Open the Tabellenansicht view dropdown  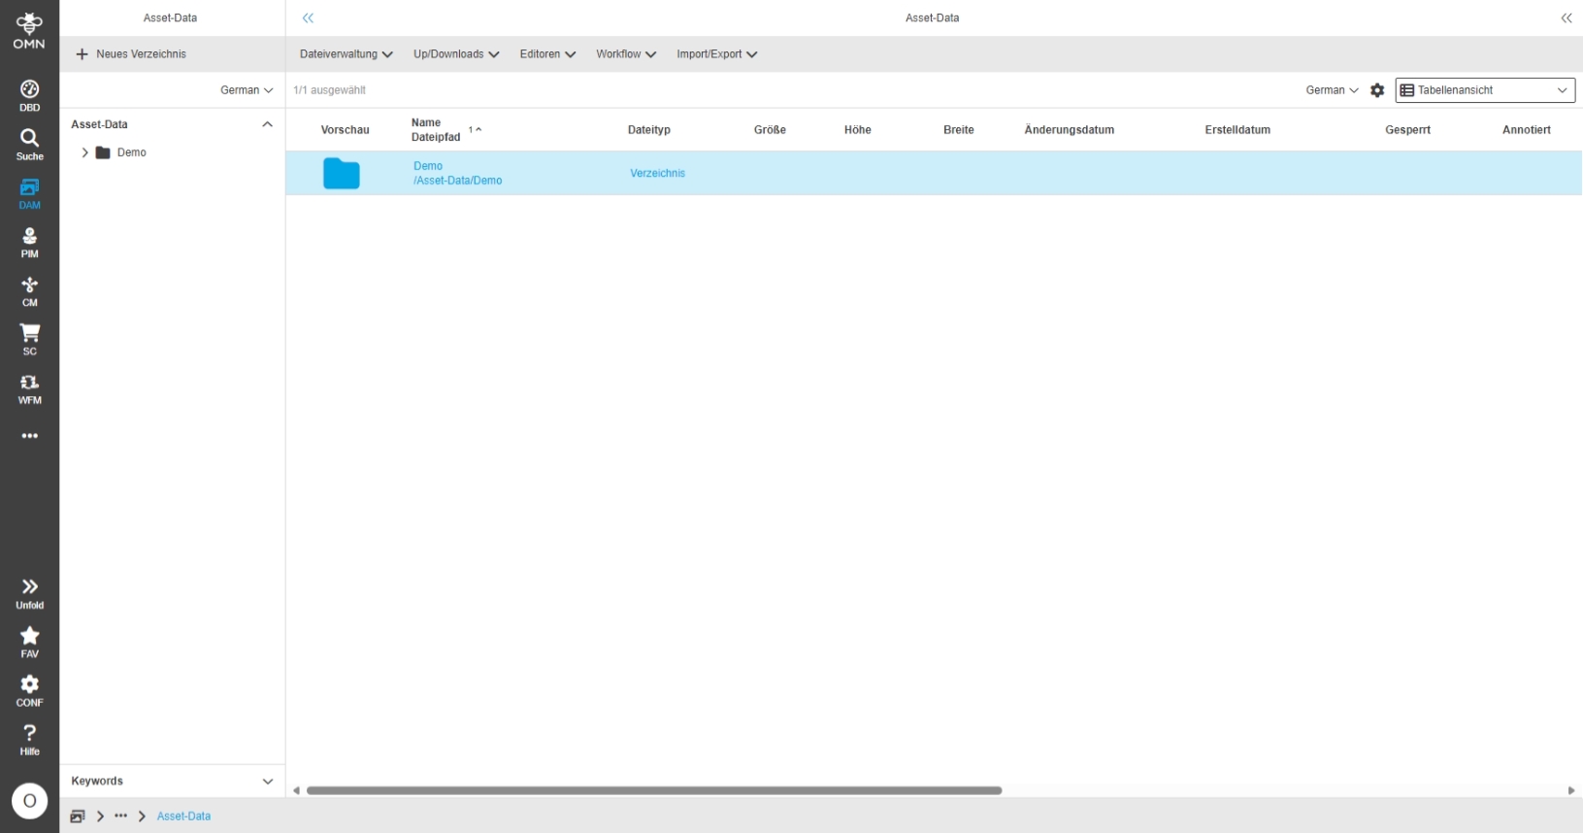(x=1484, y=90)
